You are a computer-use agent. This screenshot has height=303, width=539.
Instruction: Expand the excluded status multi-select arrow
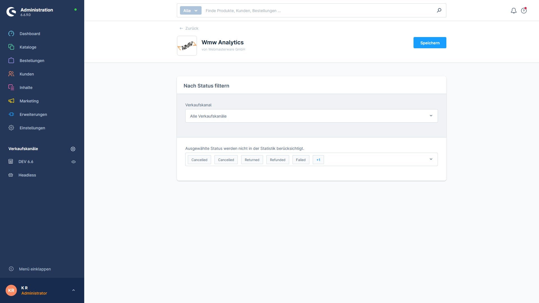pos(431,159)
